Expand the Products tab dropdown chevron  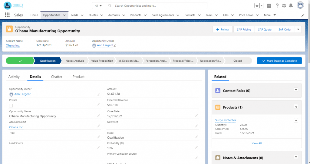pyautogui.click(x=145, y=15)
